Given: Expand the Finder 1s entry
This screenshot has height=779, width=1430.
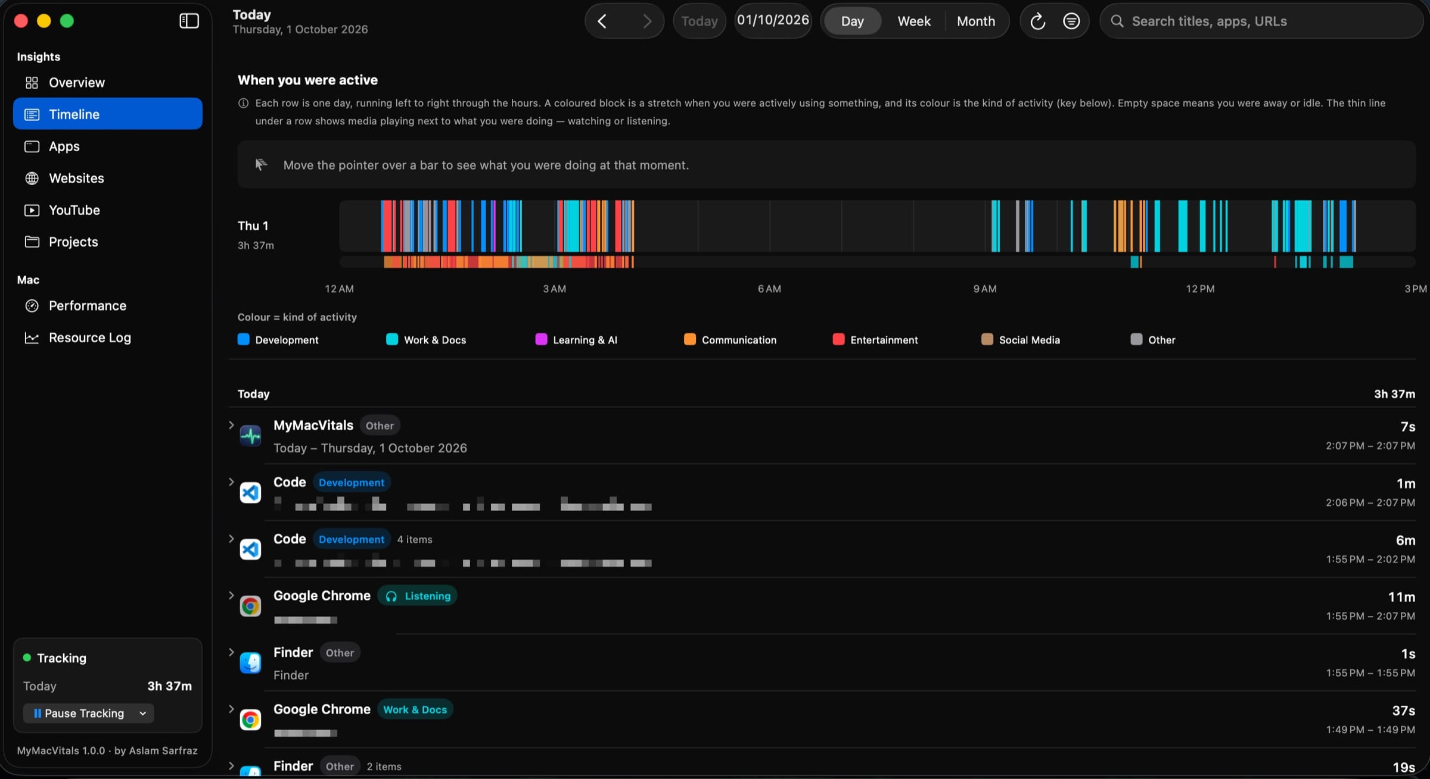Looking at the screenshot, I should pos(231,652).
